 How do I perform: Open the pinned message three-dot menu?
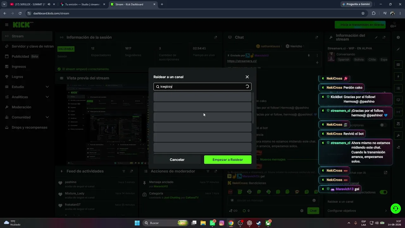click(x=317, y=55)
